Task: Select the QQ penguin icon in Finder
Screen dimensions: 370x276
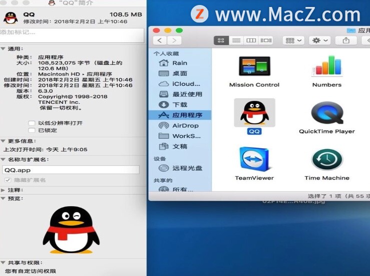Action: (x=254, y=113)
